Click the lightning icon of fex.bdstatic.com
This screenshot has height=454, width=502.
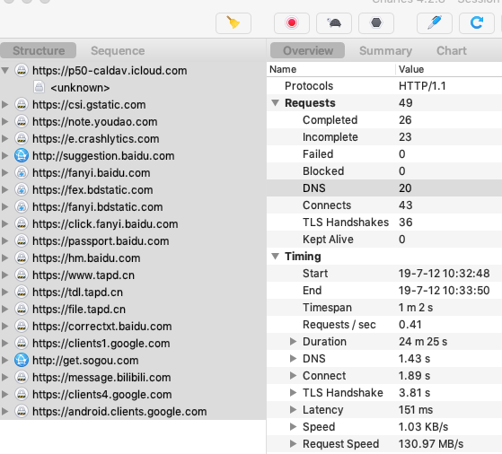(x=22, y=189)
